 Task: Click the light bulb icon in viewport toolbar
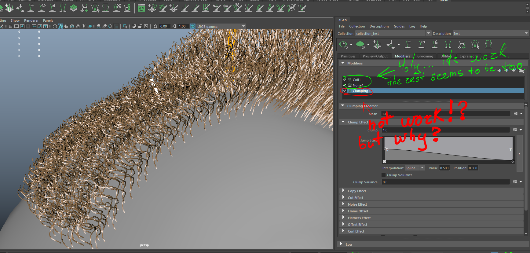[x=84, y=26]
